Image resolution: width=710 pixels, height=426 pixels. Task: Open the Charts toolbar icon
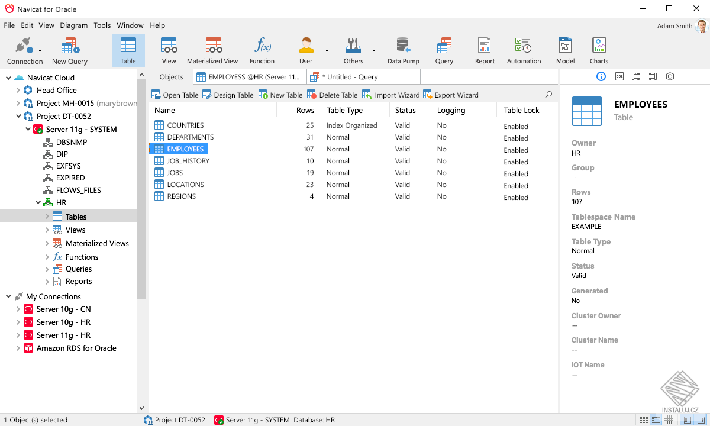[599, 50]
